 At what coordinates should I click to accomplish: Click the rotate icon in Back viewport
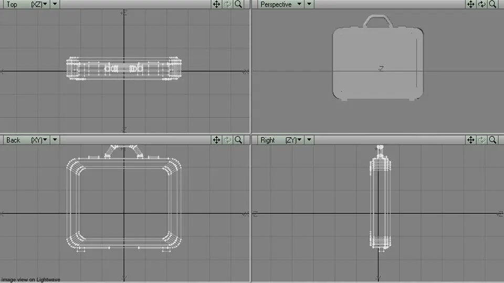227,140
